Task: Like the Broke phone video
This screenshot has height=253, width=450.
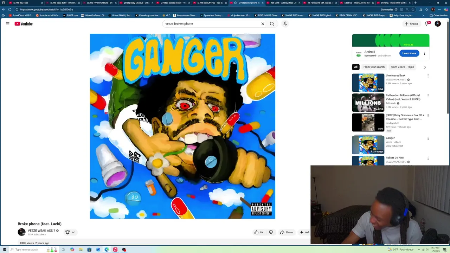Action: [259, 232]
